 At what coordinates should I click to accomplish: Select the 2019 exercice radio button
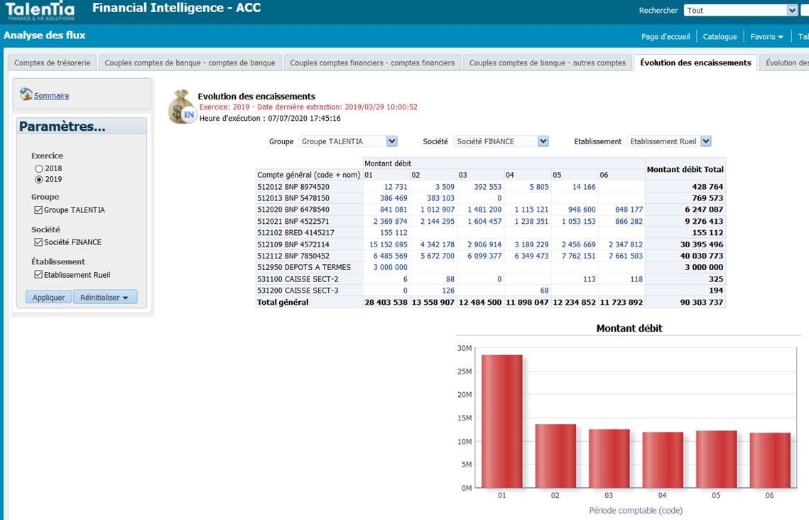(x=38, y=180)
